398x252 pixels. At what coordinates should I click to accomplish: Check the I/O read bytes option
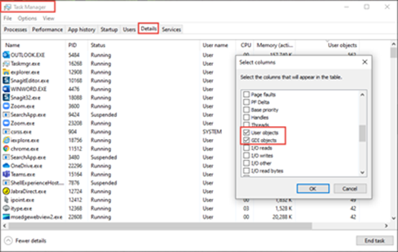click(x=246, y=171)
